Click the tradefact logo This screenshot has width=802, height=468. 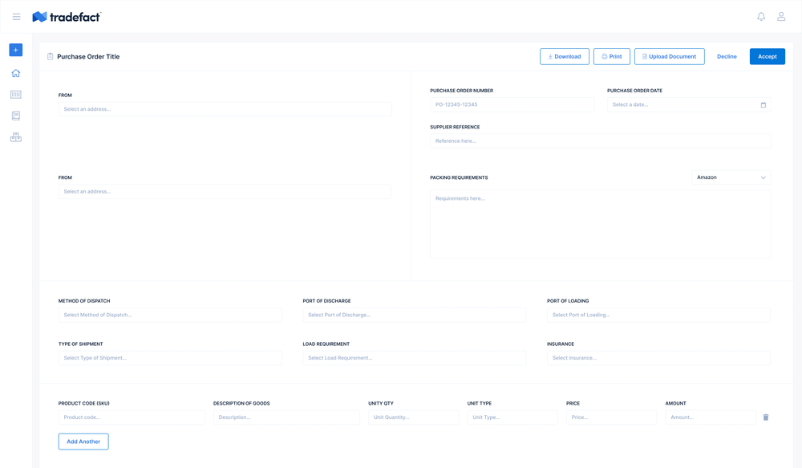[x=67, y=17]
